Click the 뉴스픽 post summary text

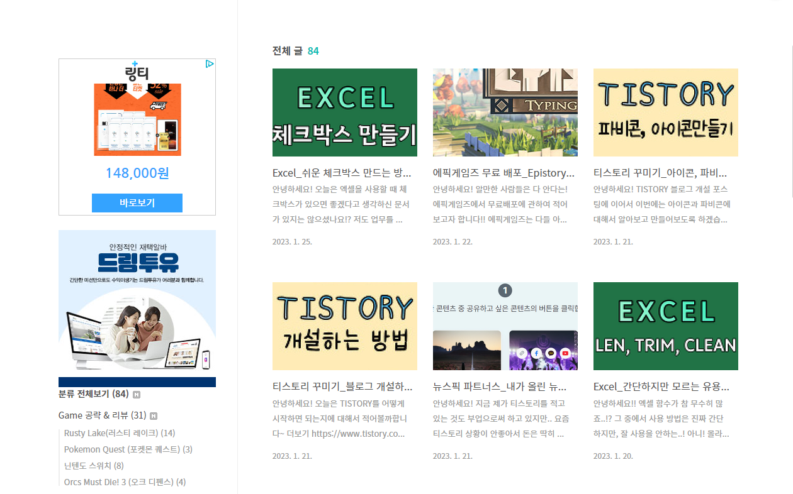(501, 418)
